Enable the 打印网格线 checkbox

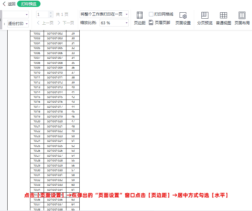coord(151,14)
